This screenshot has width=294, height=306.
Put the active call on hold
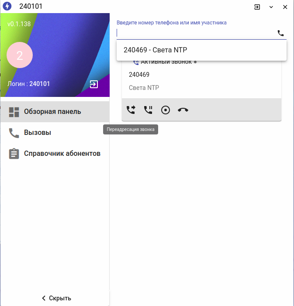pos(148,110)
